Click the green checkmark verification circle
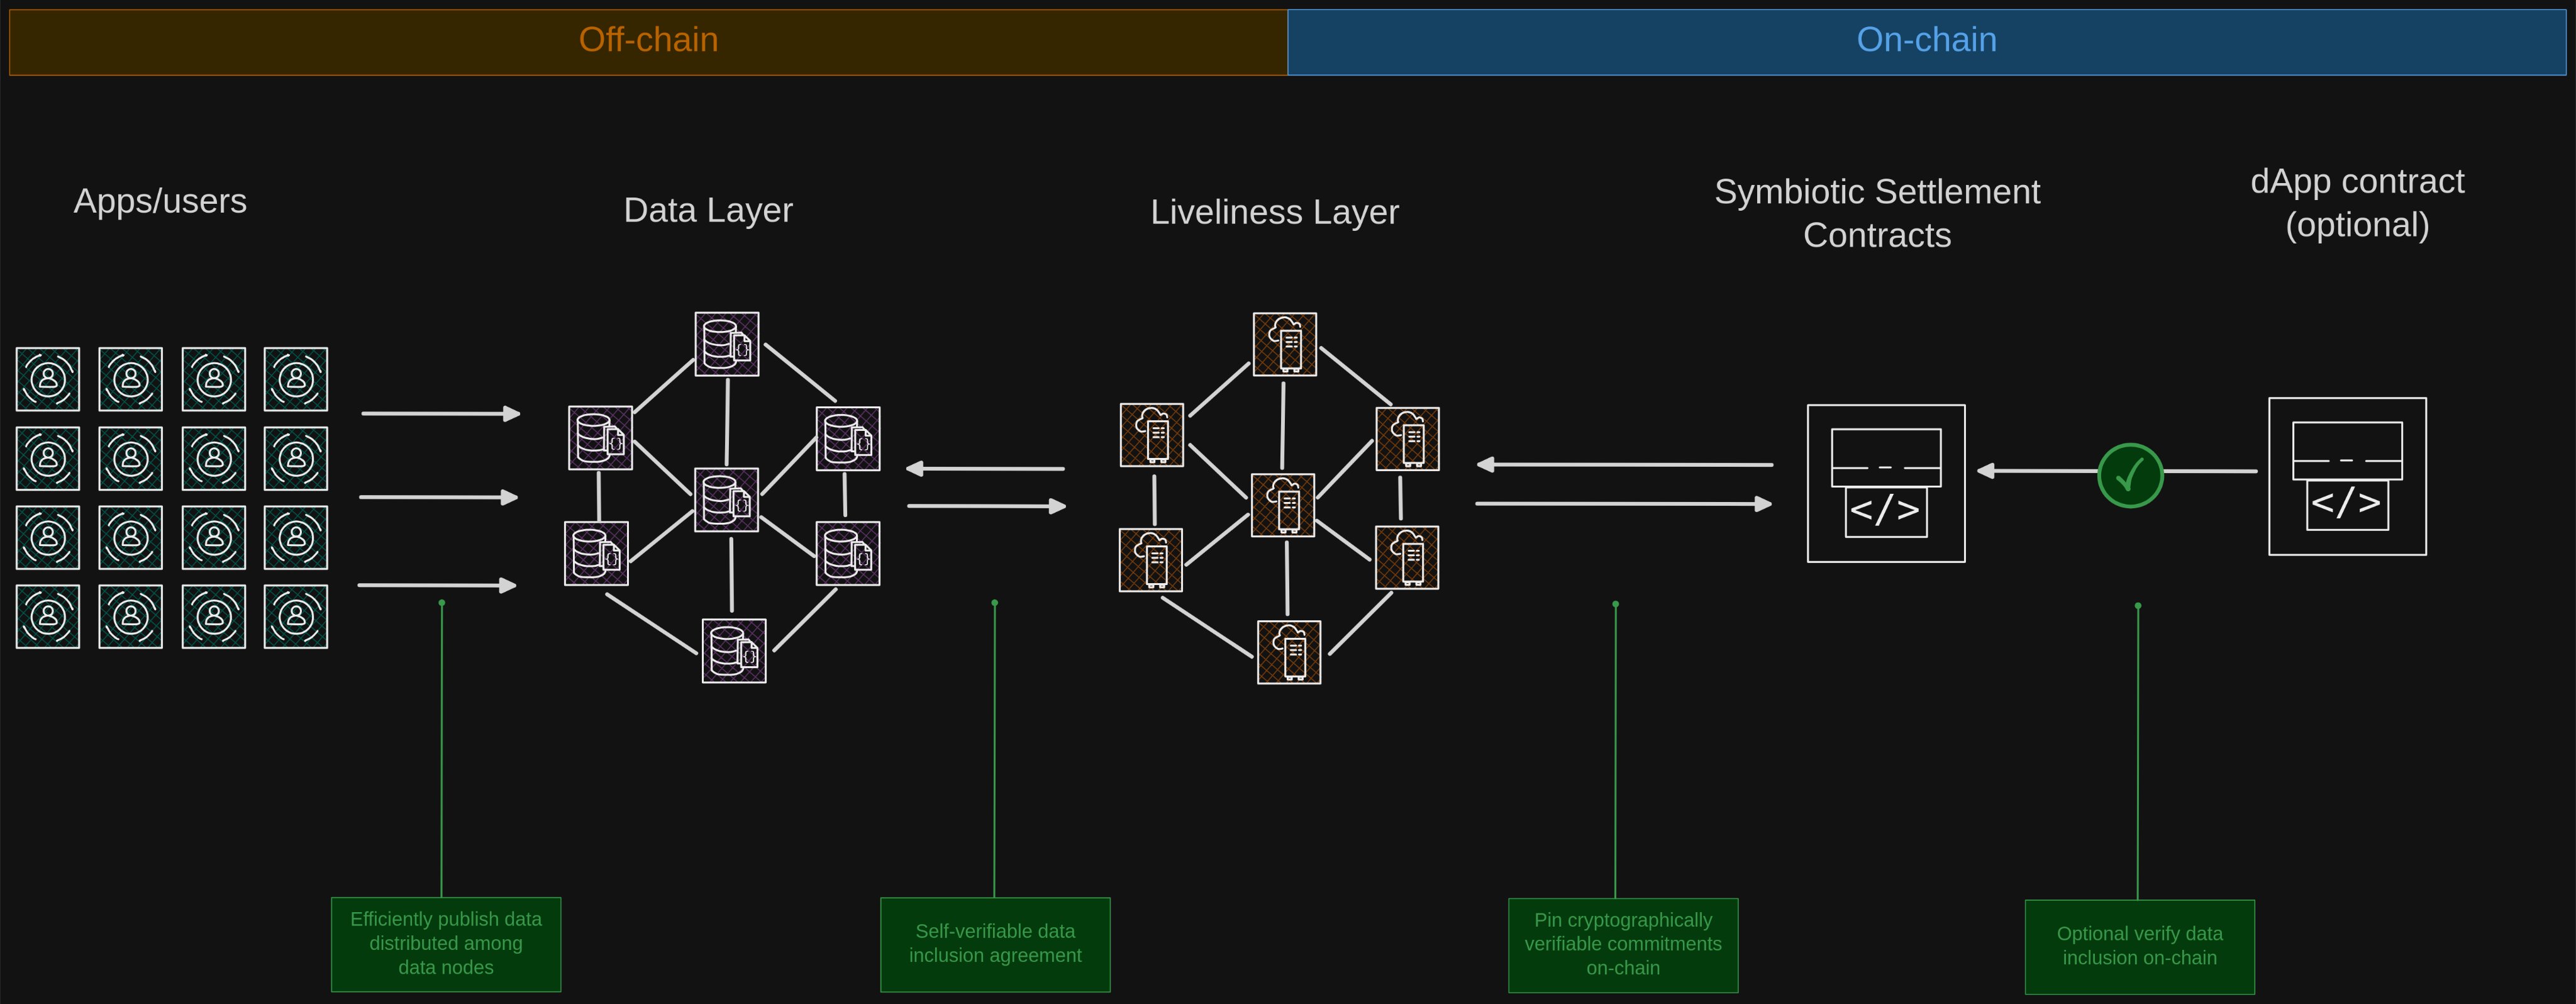 (2130, 475)
